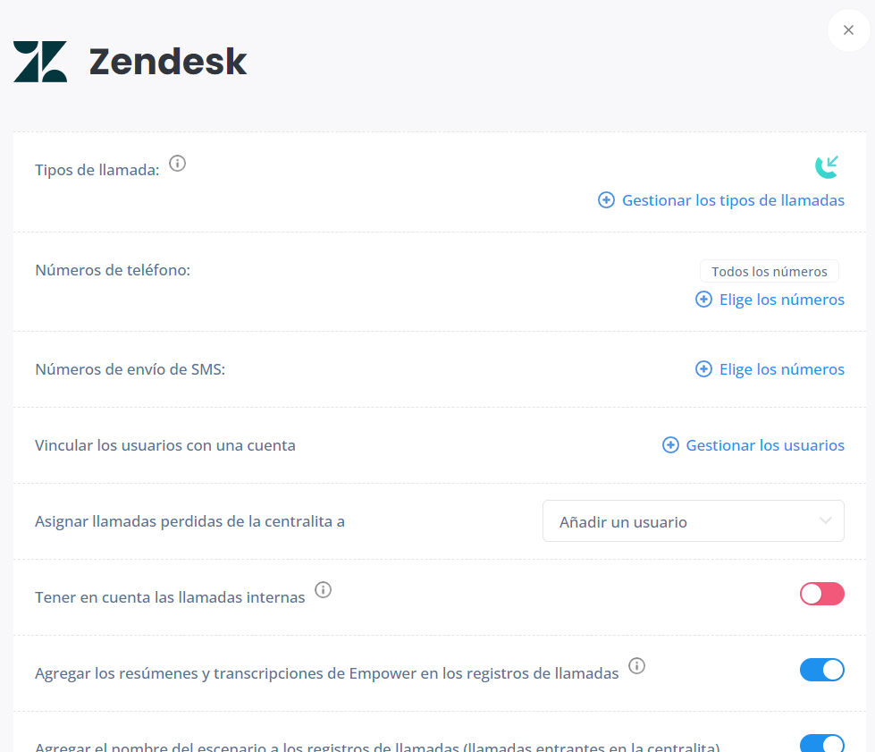Click plus icon in SMS numbers row
This screenshot has height=752, width=875.
(703, 369)
